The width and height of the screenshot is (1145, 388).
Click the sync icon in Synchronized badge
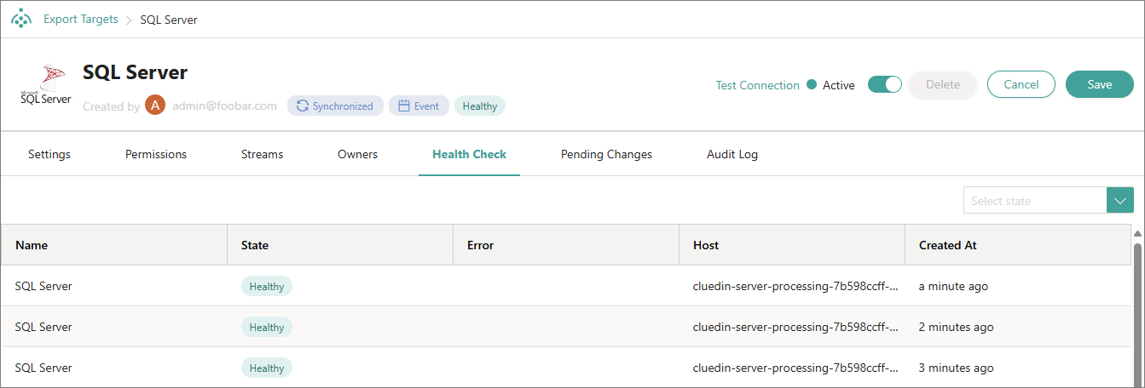coord(303,106)
